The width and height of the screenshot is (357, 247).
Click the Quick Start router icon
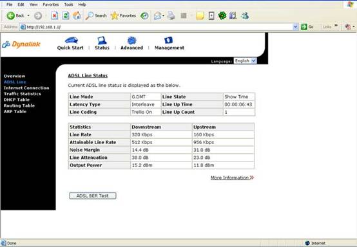[72, 41]
